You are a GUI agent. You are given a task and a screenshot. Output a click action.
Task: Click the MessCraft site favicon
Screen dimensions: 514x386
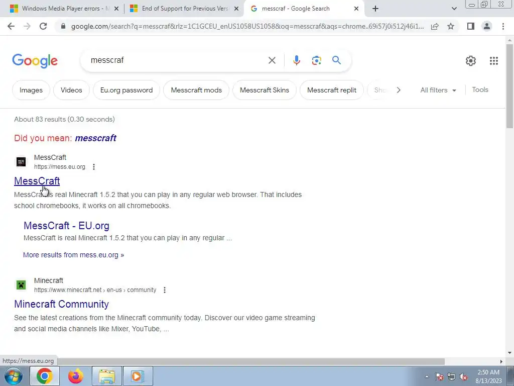coord(21,161)
